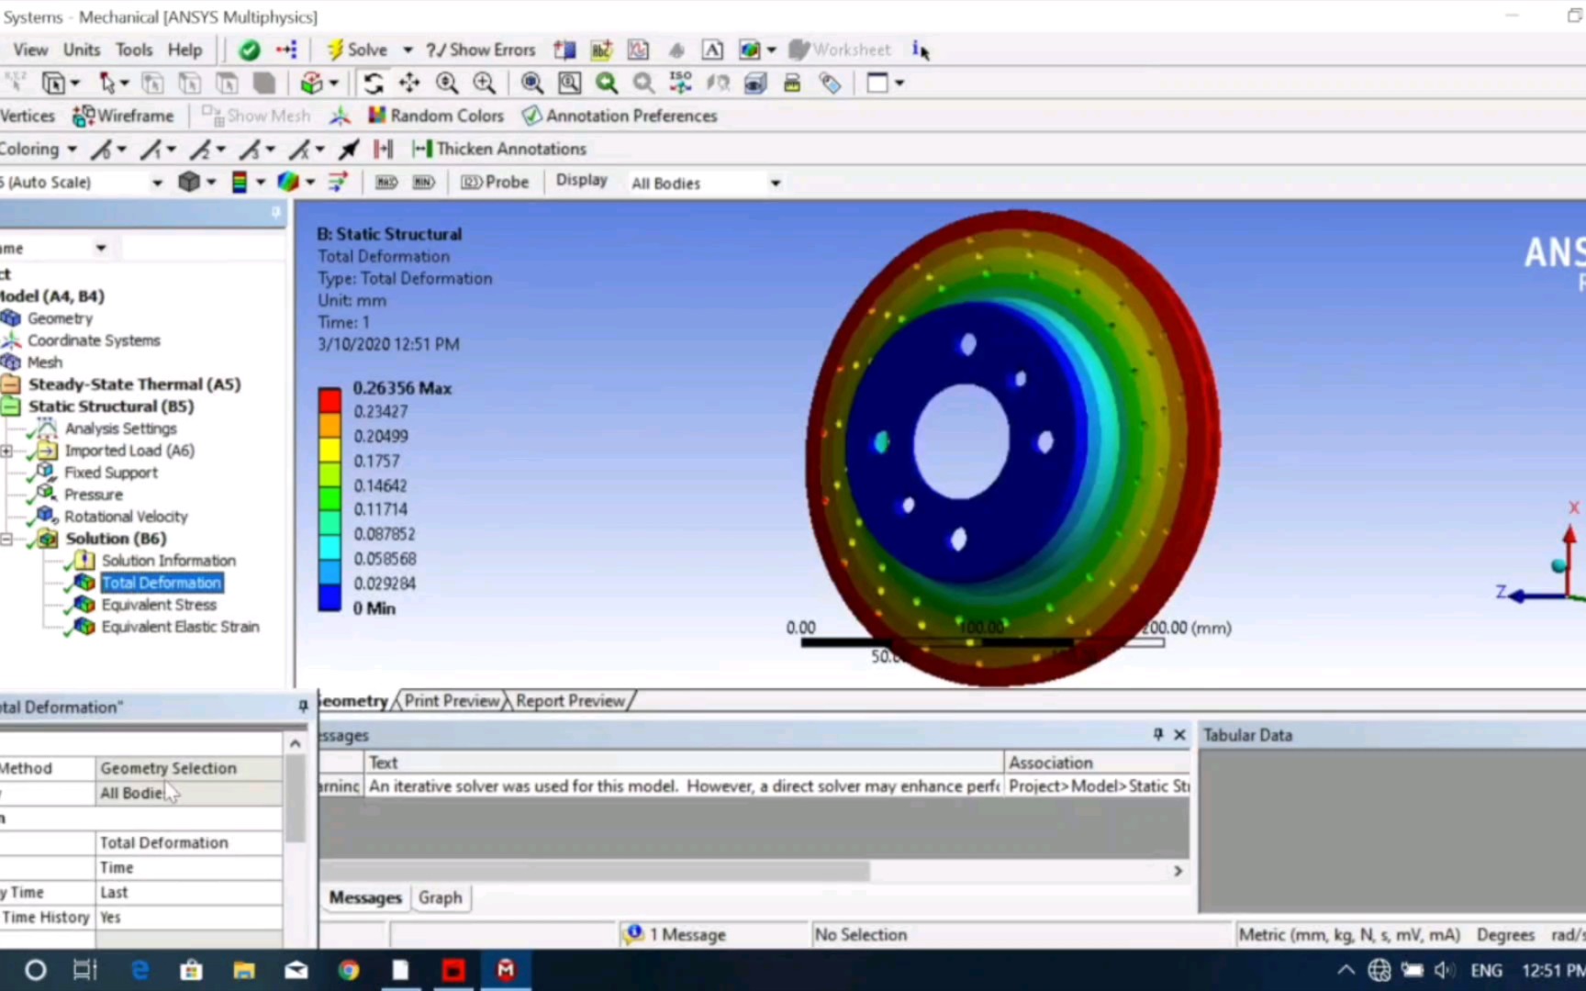
Task: Run the Solve command with lightning icon
Action: click(357, 50)
